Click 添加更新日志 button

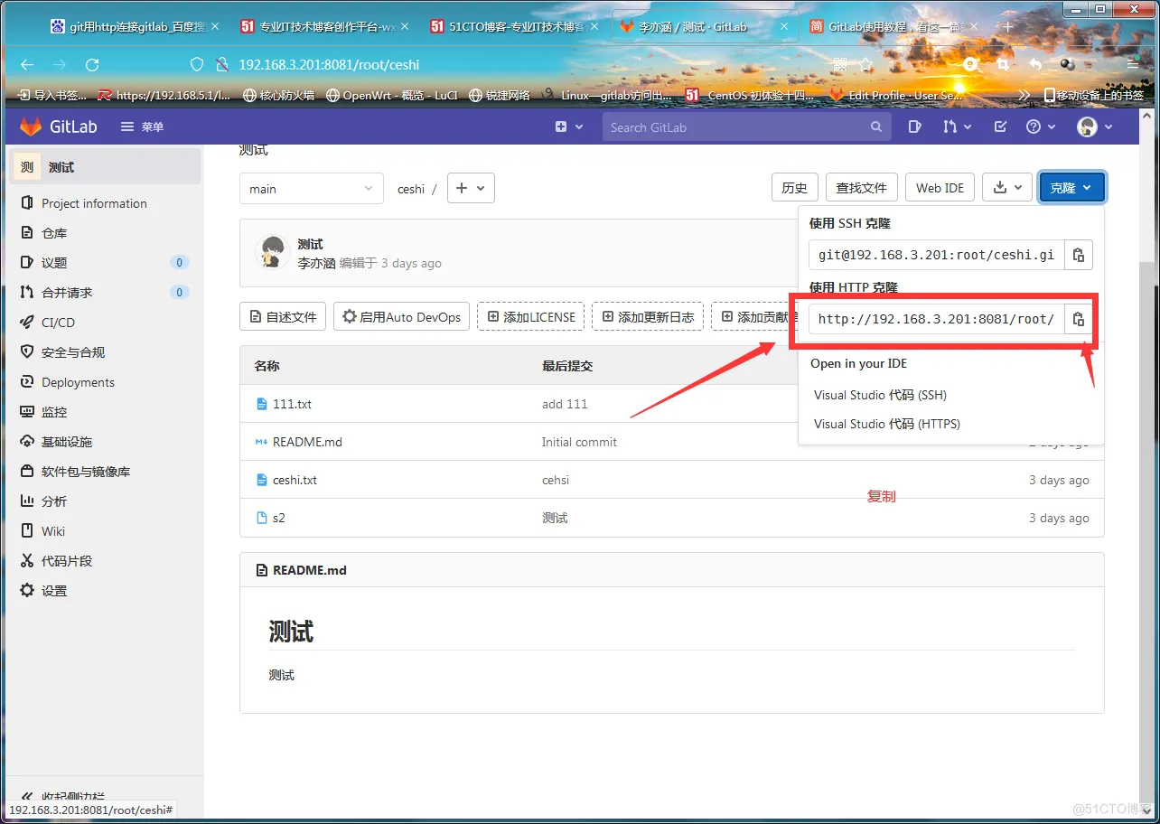pos(648,316)
